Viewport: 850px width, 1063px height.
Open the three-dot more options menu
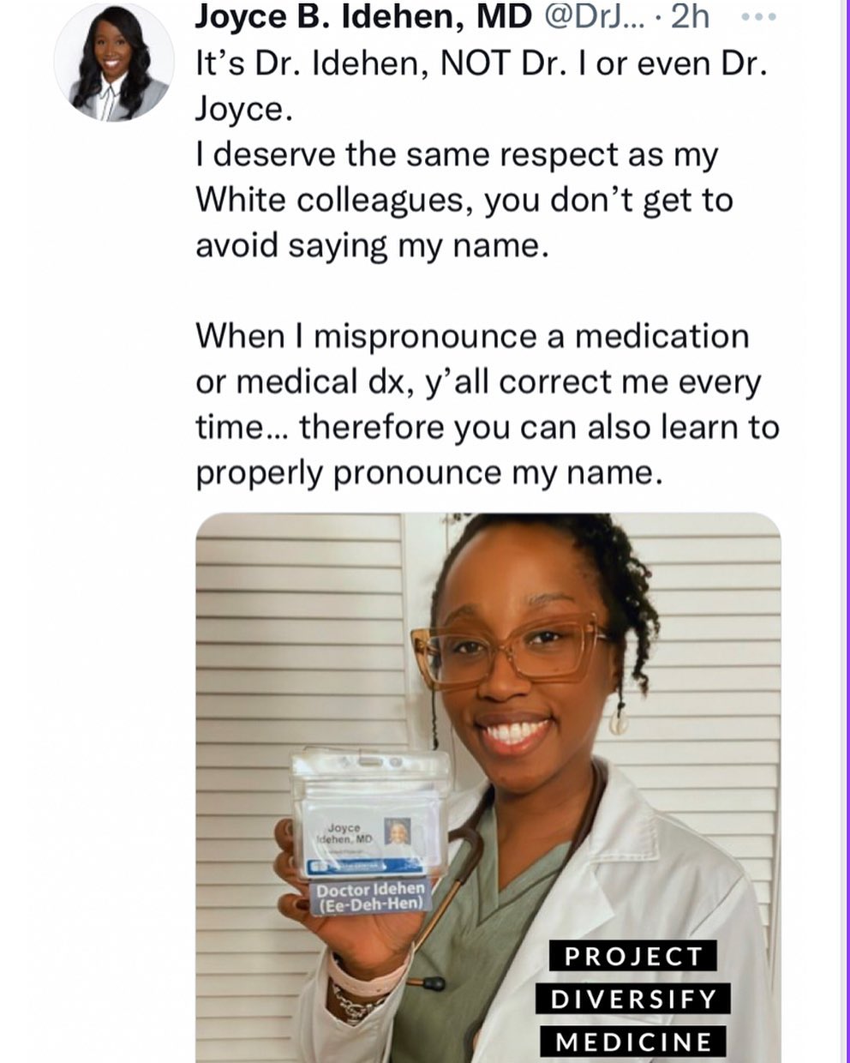(x=758, y=17)
